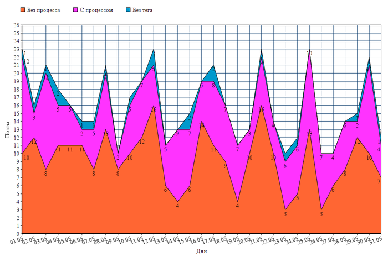This screenshot has height=257, width=388.
Task: Click the orange data label 14 at 16.05
Action: click(x=202, y=125)
